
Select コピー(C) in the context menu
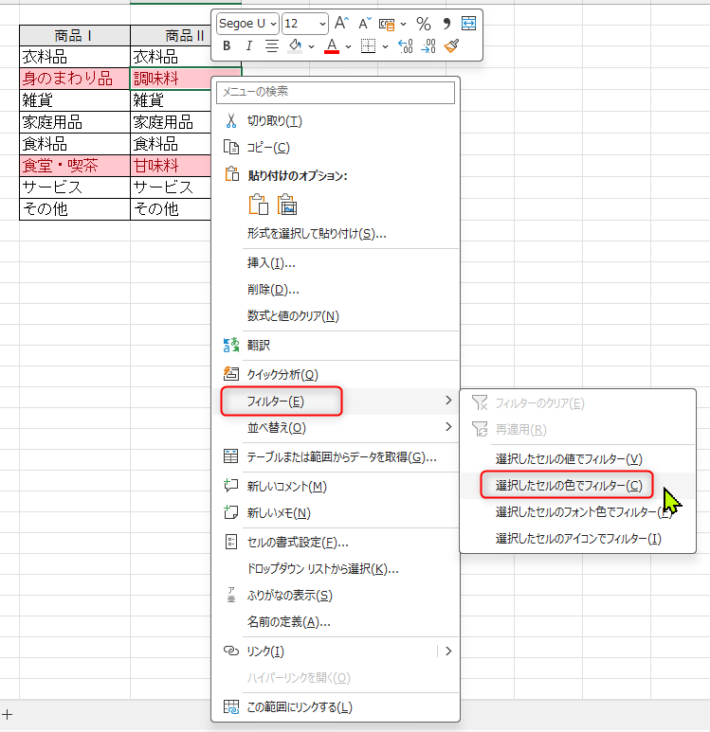point(268,148)
